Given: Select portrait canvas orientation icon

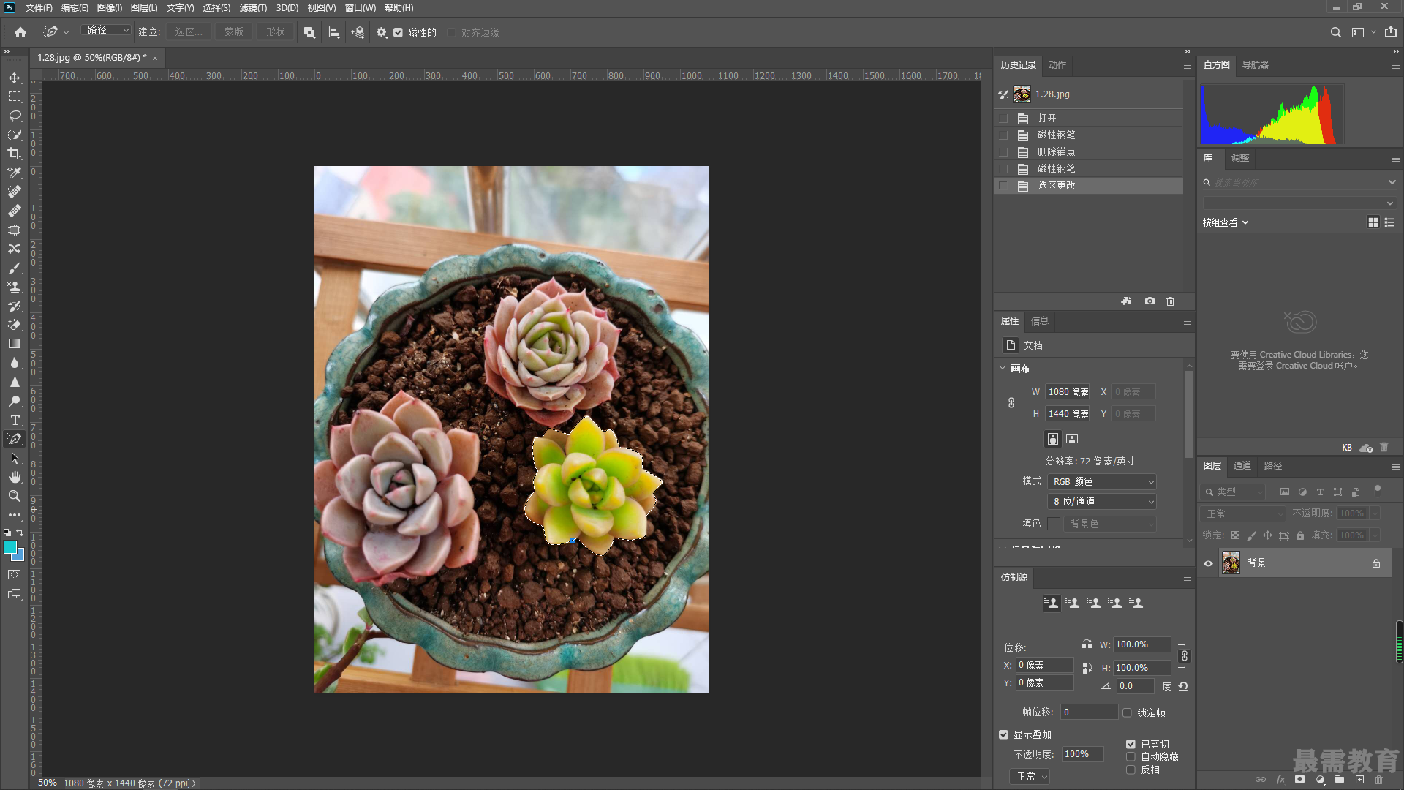Looking at the screenshot, I should pyautogui.click(x=1053, y=439).
